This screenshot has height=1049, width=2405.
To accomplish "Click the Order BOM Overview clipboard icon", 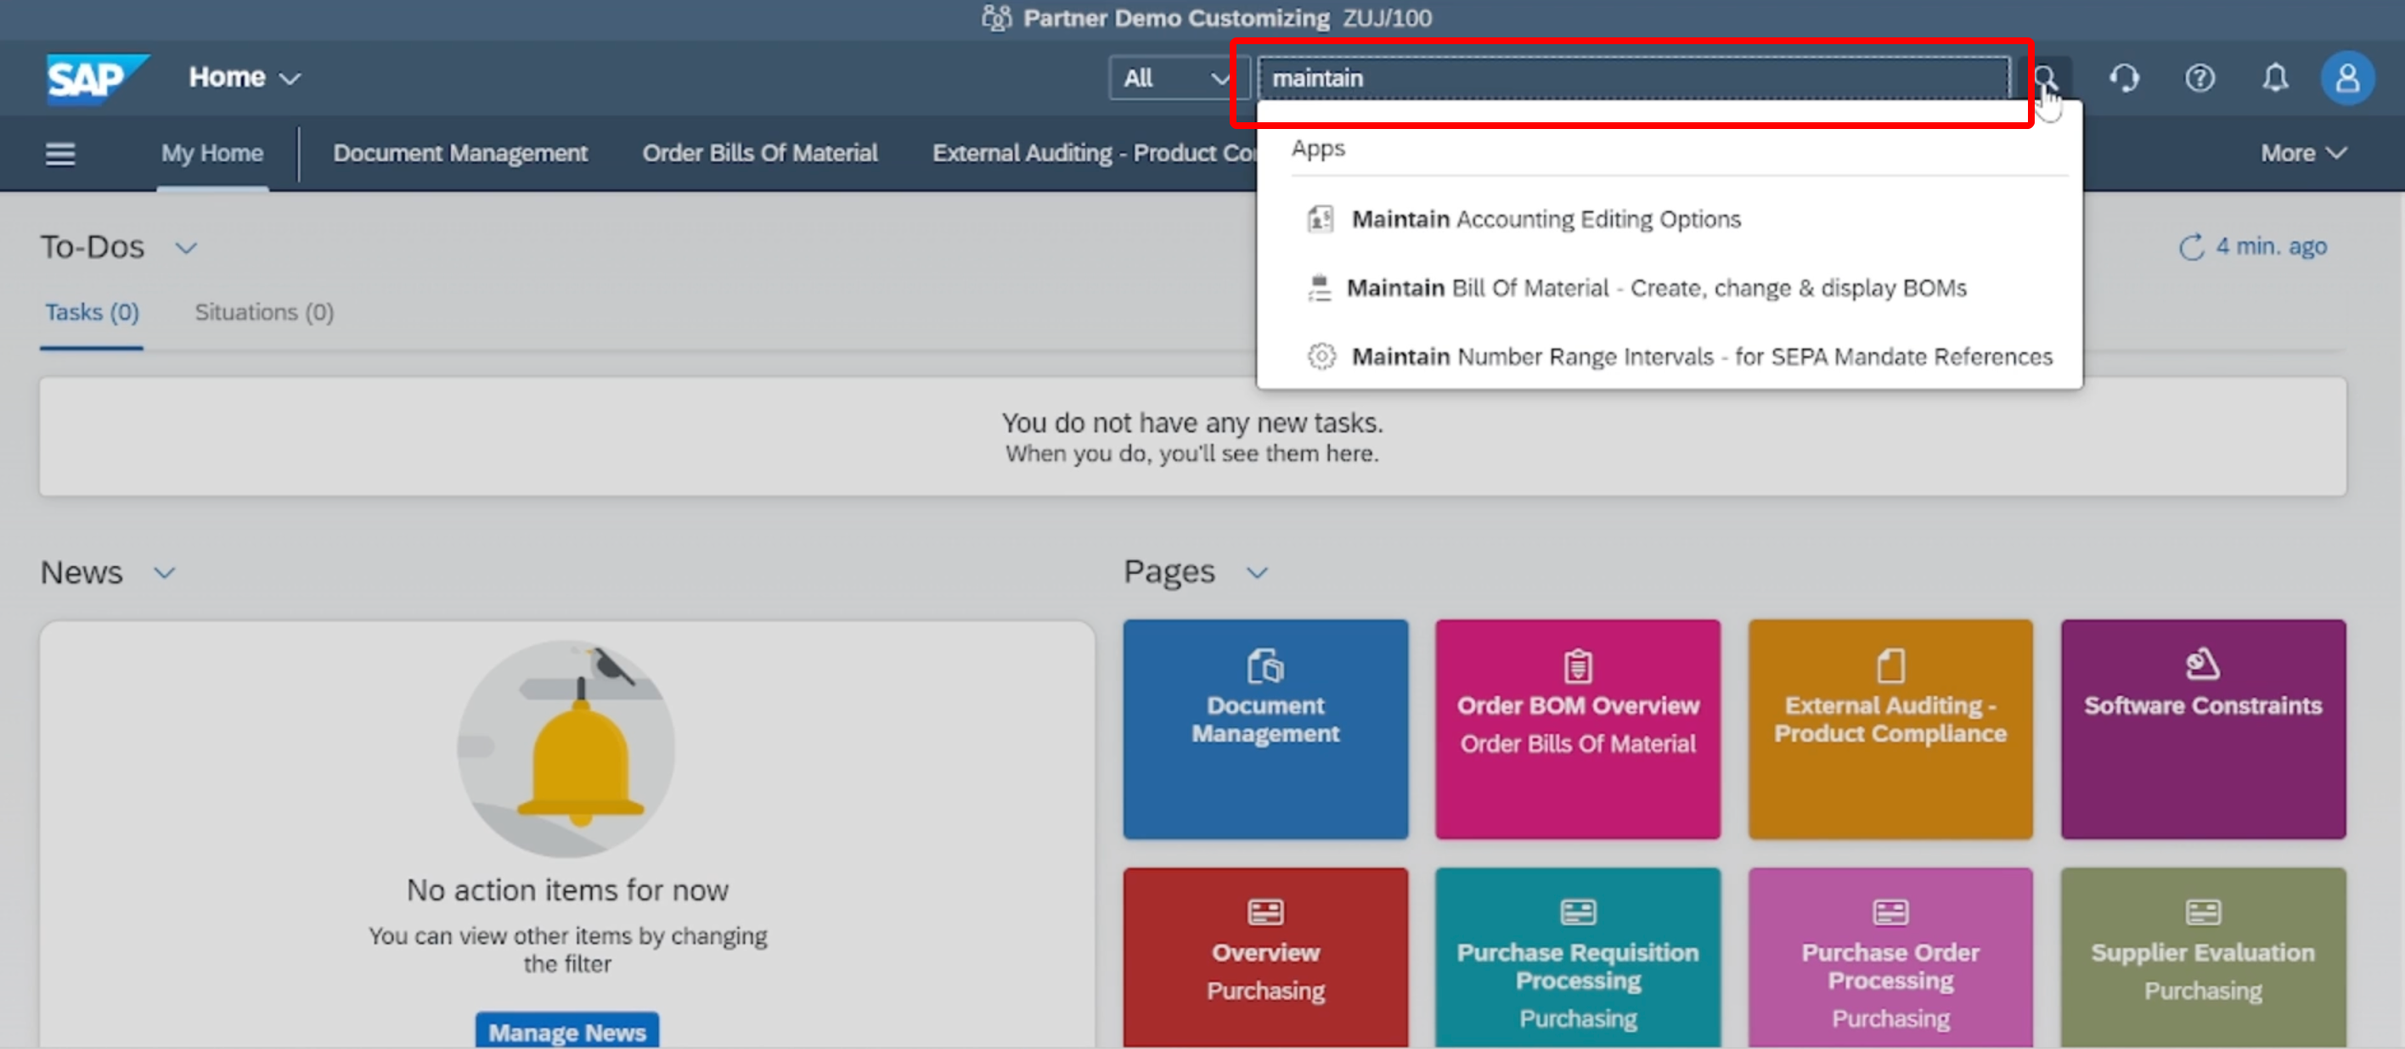I will tap(1578, 666).
